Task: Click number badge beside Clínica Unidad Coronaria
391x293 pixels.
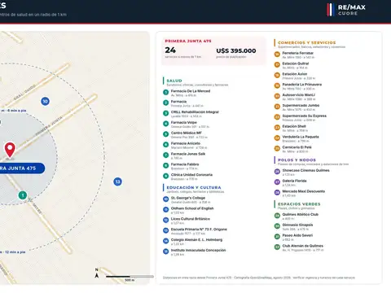Action: 165,176
